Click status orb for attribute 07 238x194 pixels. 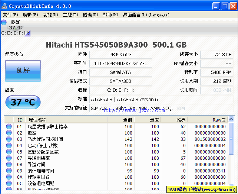click(x=9, y=158)
